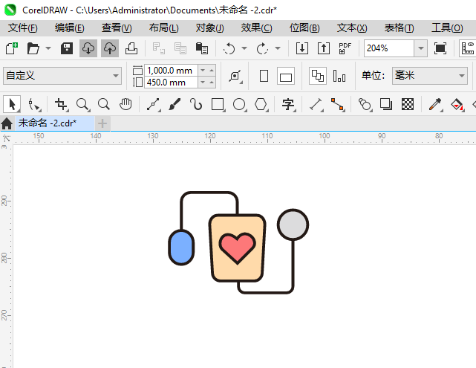
Task: Undo the last action
Action: pyautogui.click(x=229, y=48)
